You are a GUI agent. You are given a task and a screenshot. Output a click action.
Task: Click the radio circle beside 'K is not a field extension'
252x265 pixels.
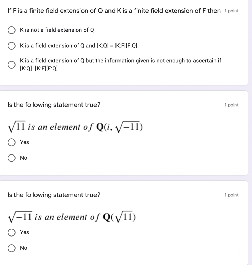[x=11, y=30]
